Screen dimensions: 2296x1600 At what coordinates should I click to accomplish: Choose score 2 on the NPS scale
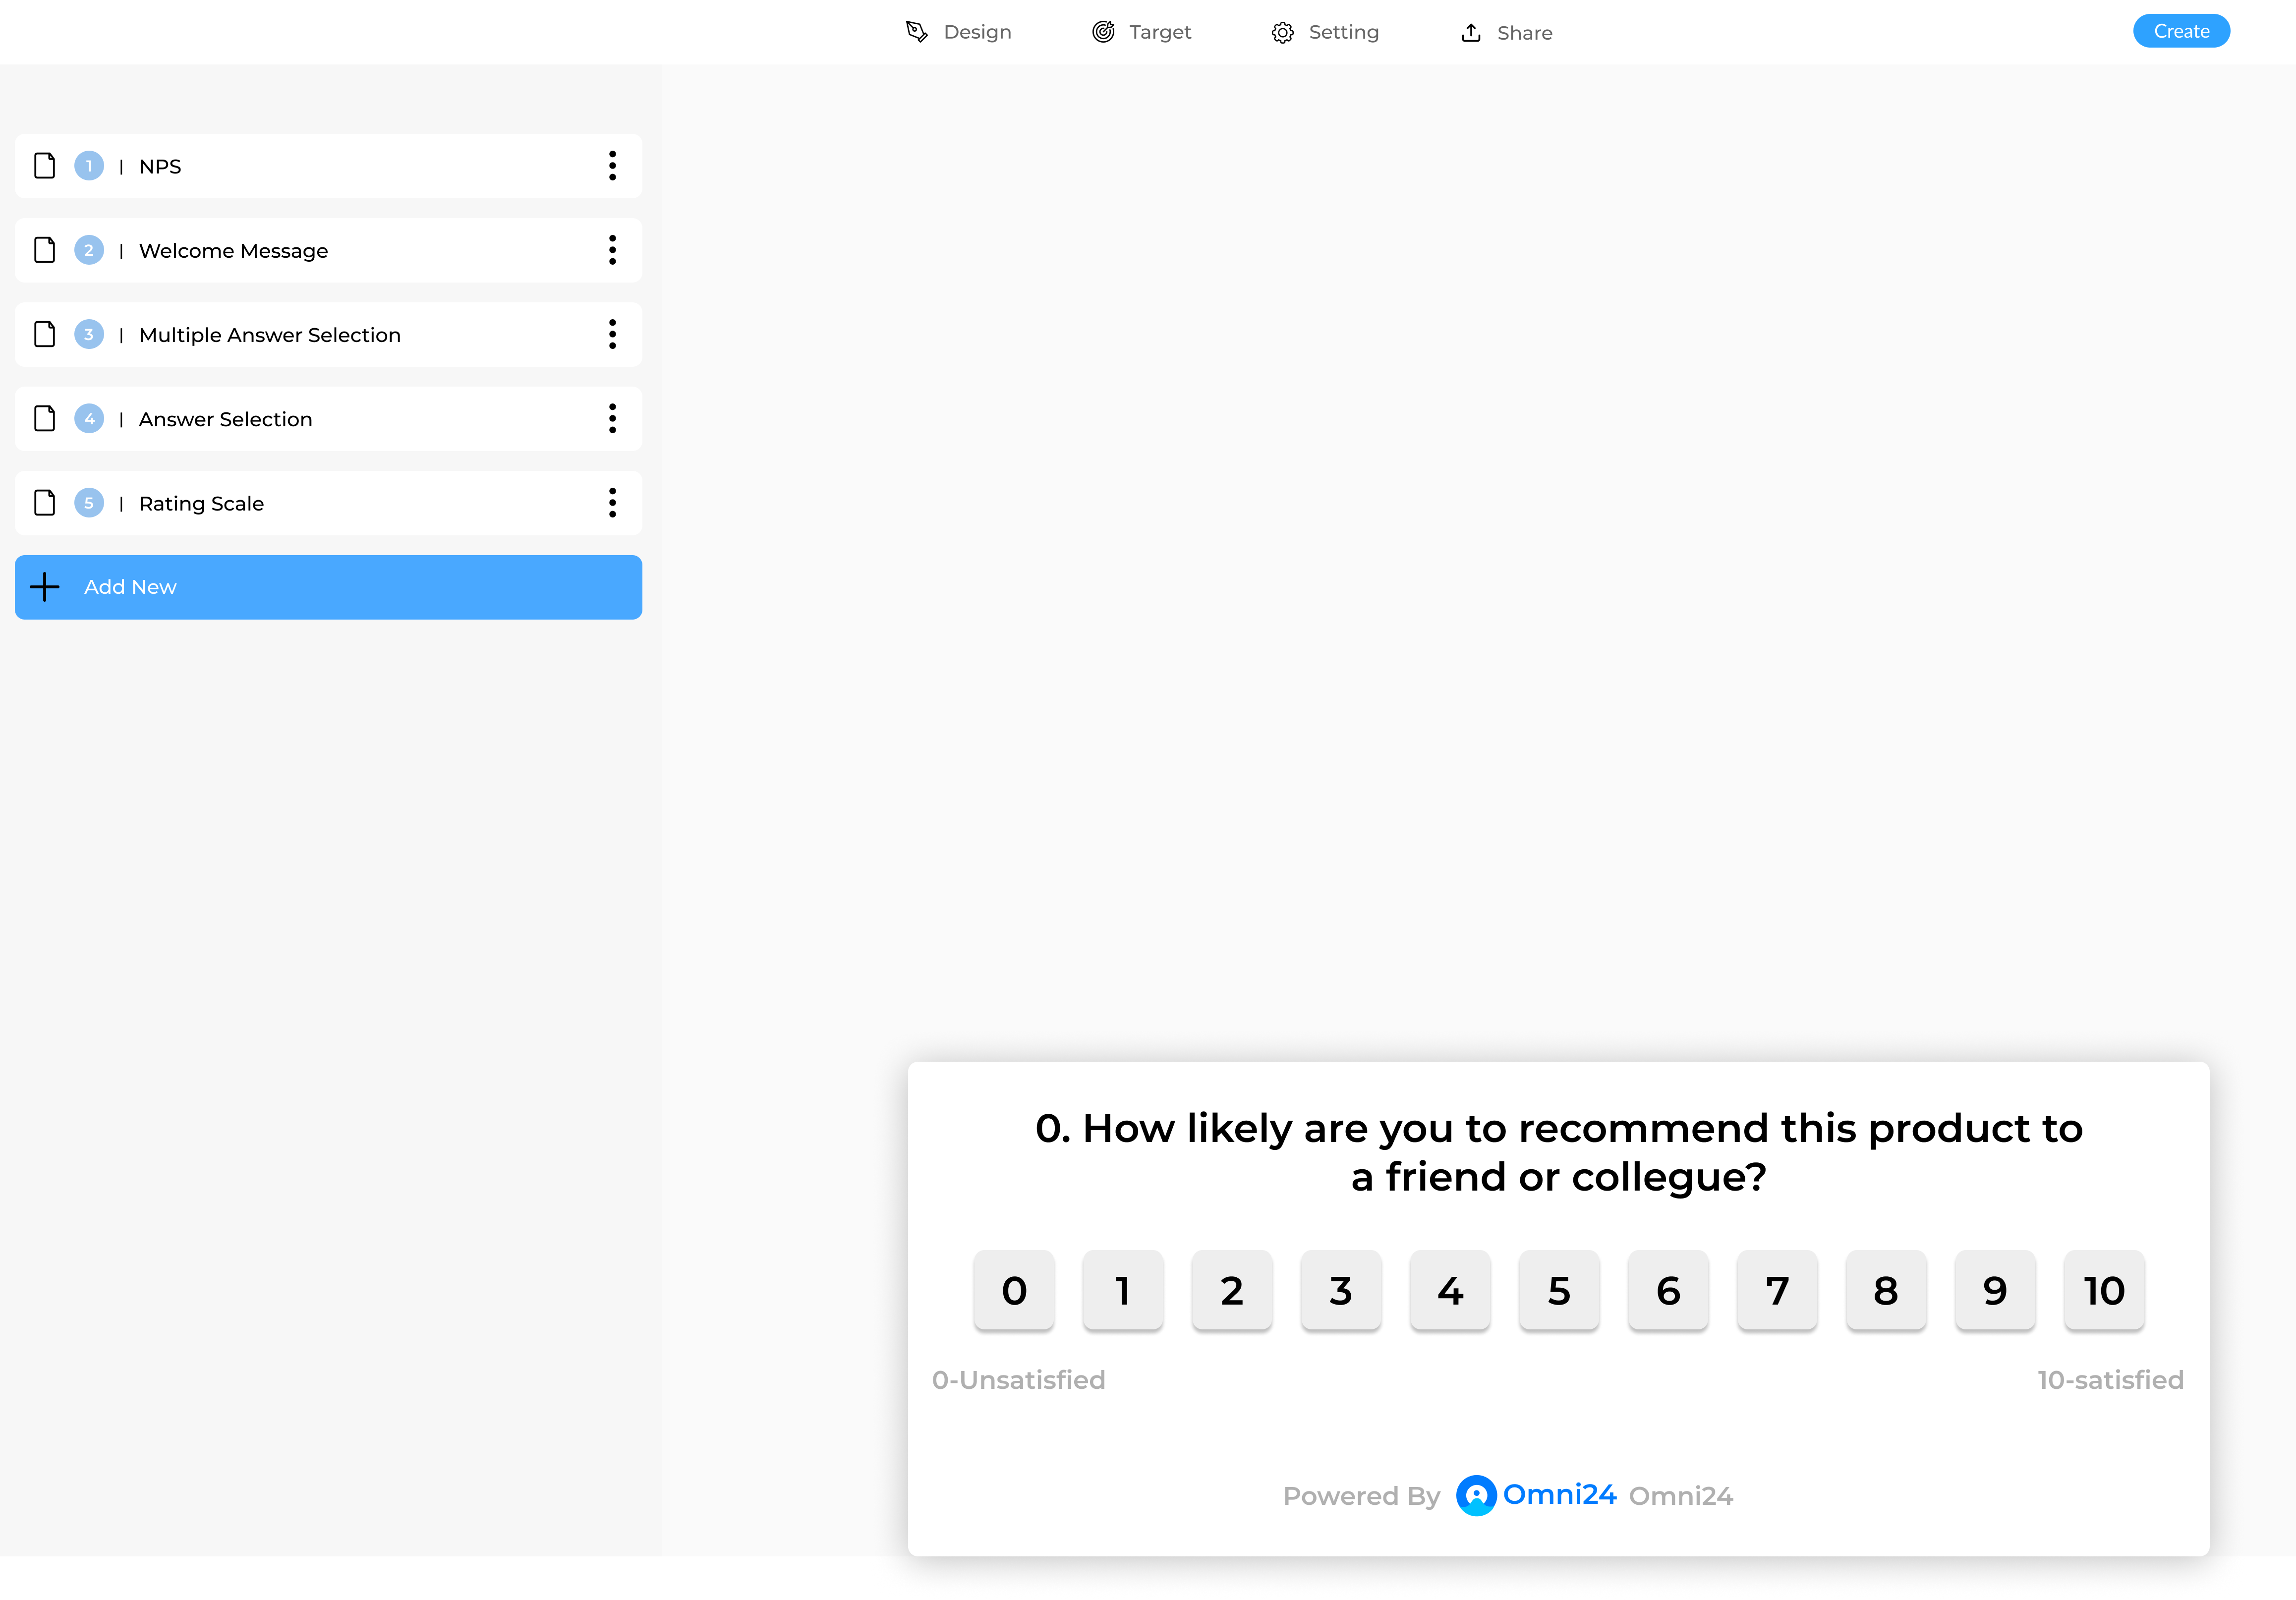coord(1232,1290)
